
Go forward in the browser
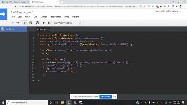pyautogui.click(x=6, y=6)
